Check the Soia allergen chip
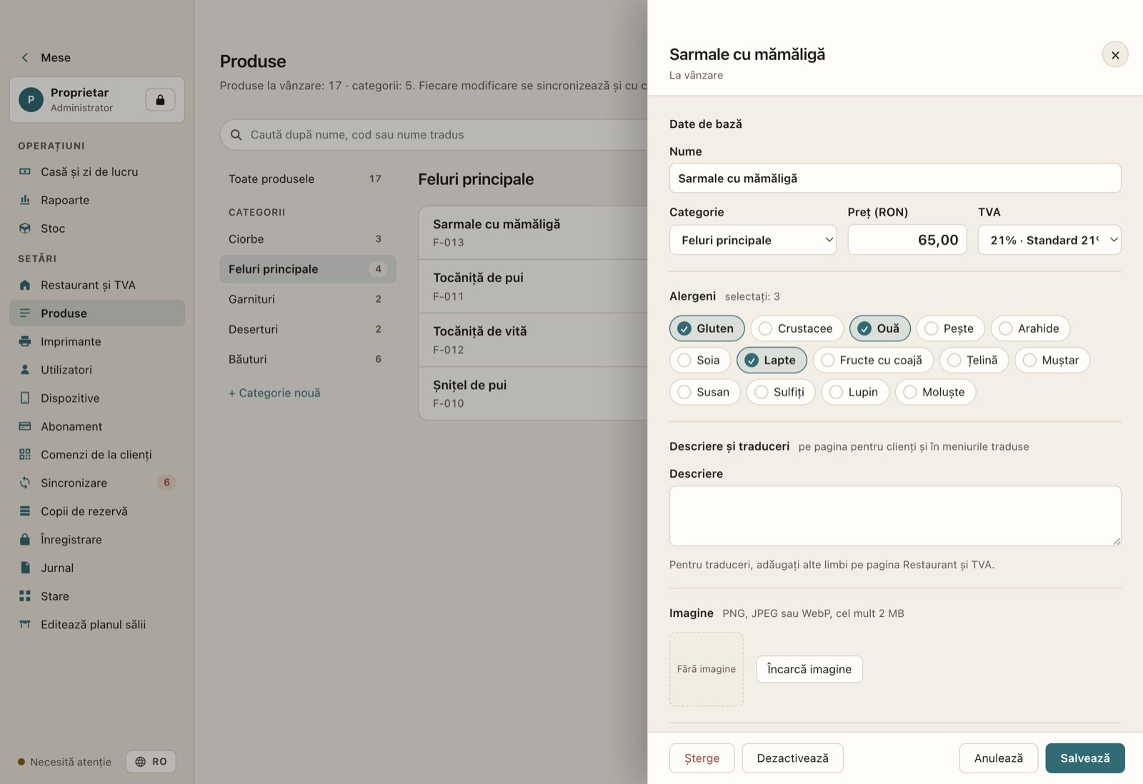This screenshot has width=1143, height=784. point(699,360)
